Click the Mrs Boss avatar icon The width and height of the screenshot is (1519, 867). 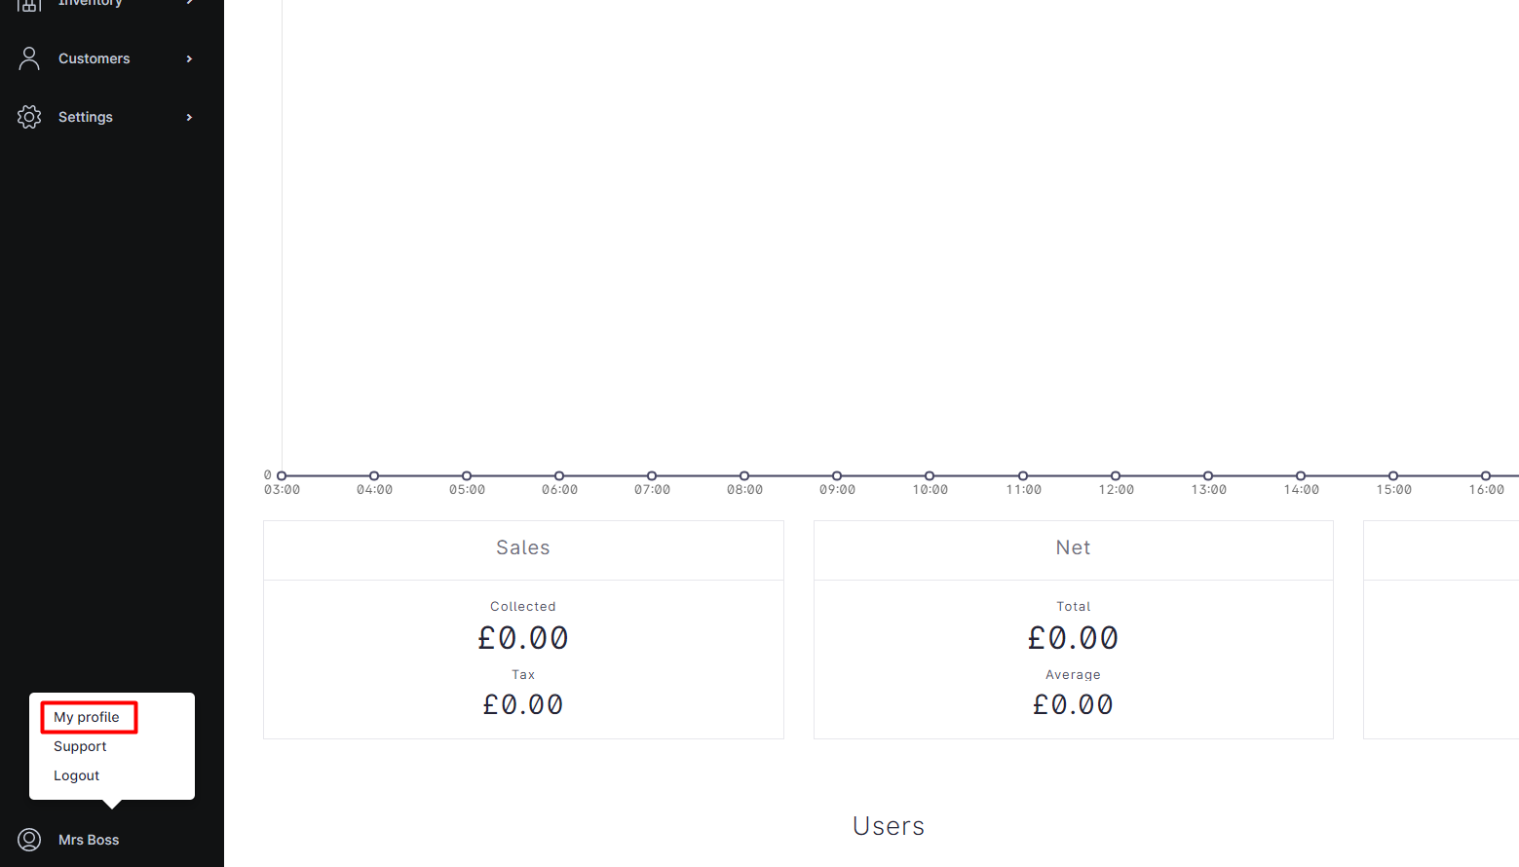pyautogui.click(x=29, y=840)
